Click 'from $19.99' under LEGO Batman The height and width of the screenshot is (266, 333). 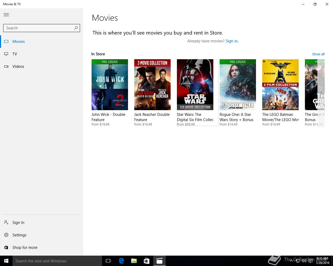point(271,124)
